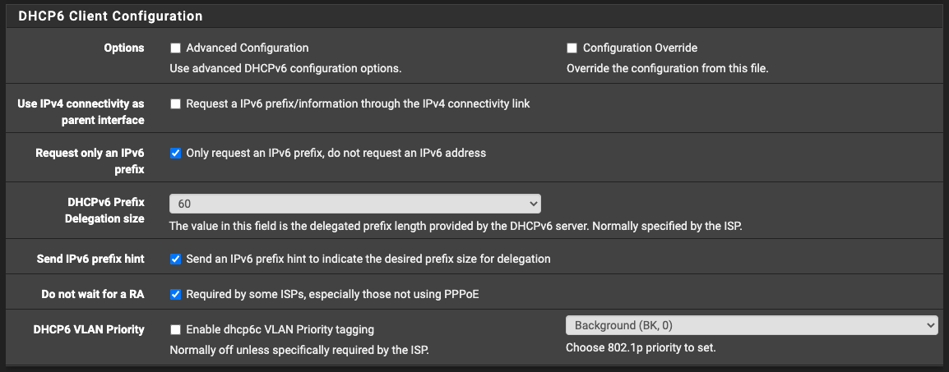Viewport: 949px width, 372px height.
Task: Enable the Advanced Configuration checkbox
Action: 175,48
